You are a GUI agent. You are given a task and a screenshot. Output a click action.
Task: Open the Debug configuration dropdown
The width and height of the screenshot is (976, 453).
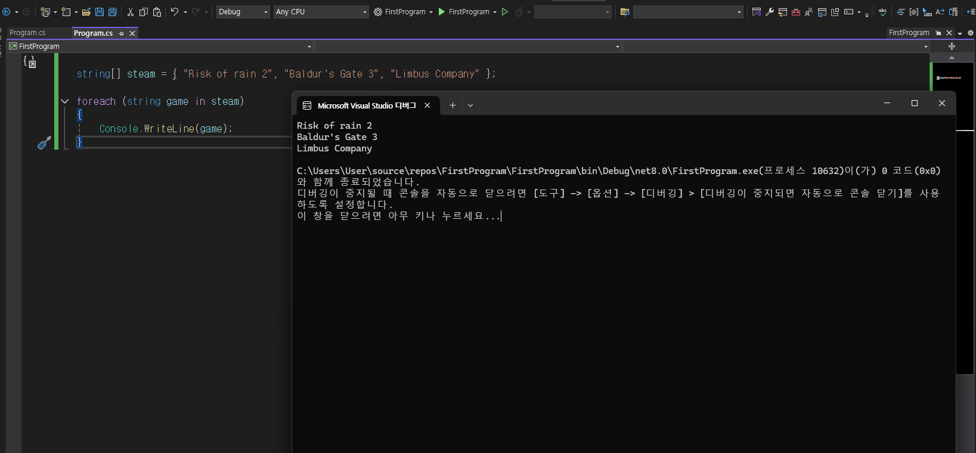(x=243, y=12)
